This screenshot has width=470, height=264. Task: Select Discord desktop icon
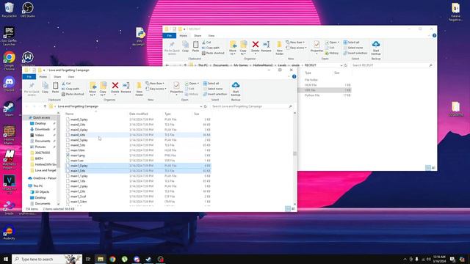tap(10, 84)
